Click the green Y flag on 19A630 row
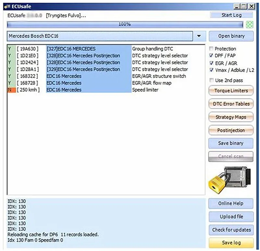This screenshot has height=251, width=260. point(12,49)
